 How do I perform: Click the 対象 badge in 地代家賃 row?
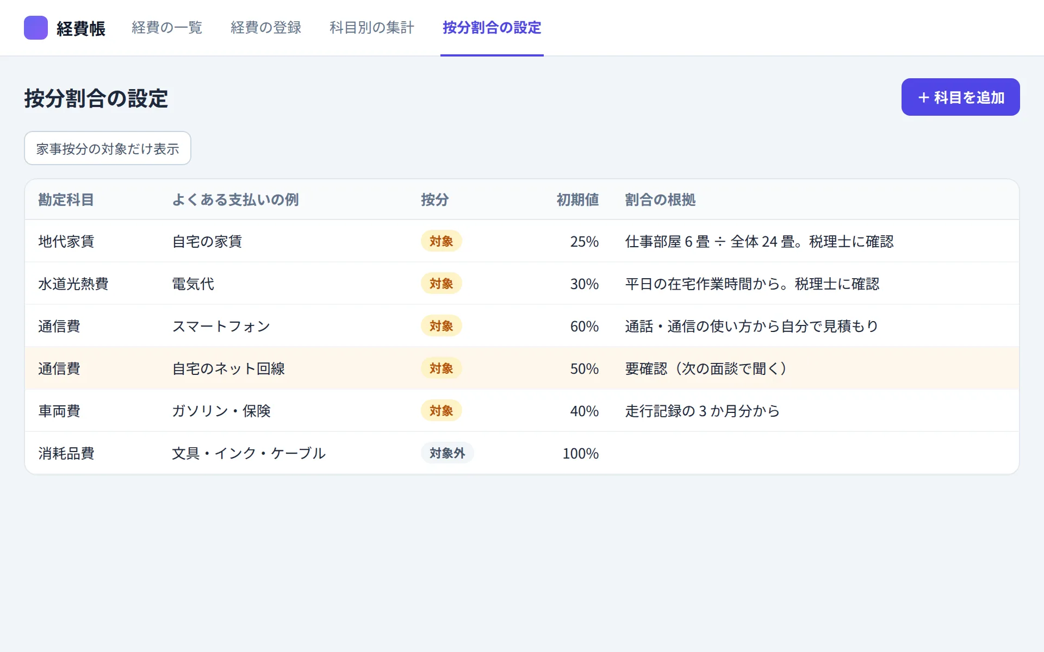pyautogui.click(x=442, y=241)
